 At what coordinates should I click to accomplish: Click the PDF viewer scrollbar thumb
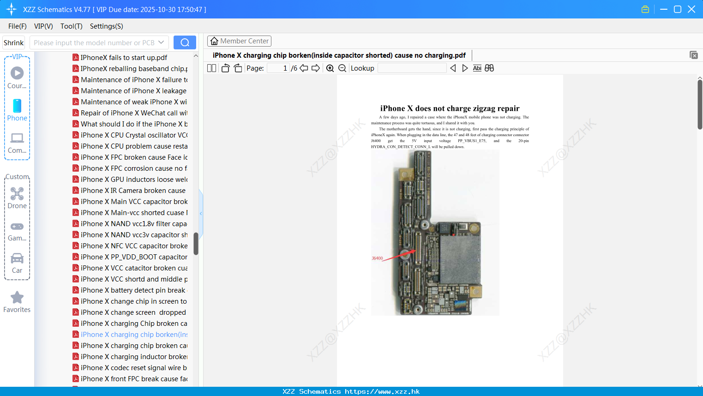[700, 104]
